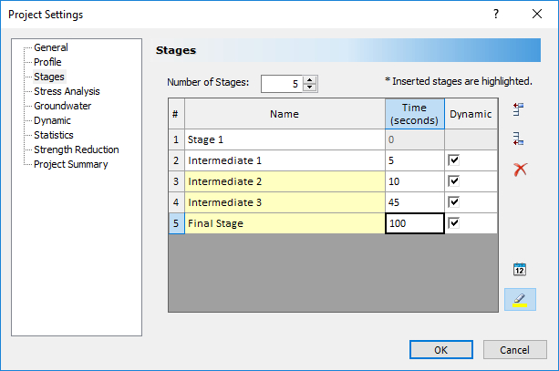The width and height of the screenshot is (559, 371).
Task: Toggle Dynamic checkbox for Final Stage
Action: (455, 222)
